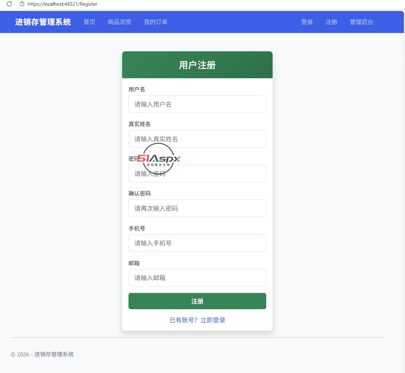This screenshot has width=405, height=373.
Task: Click the 邮箱 field label
Action: 134,263
